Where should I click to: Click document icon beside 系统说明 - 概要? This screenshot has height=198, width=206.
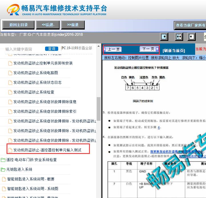click(4, 179)
